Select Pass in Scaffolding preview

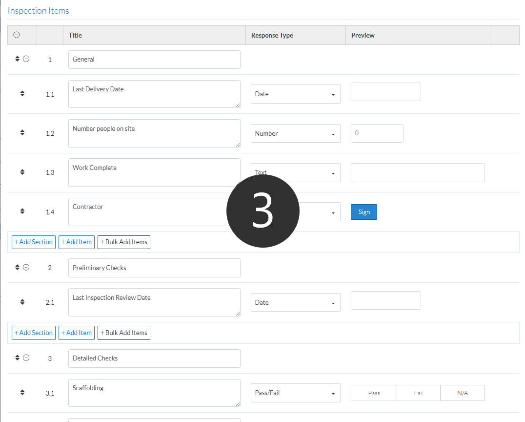click(x=374, y=393)
